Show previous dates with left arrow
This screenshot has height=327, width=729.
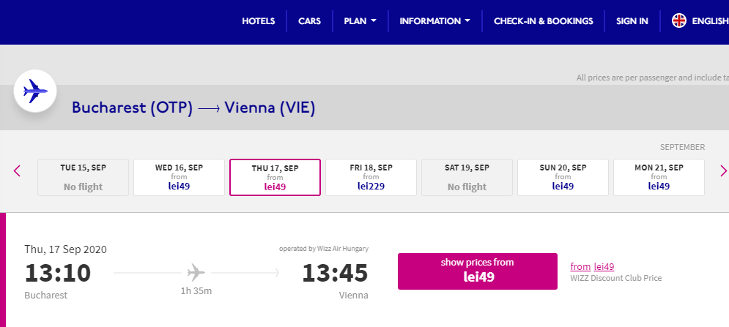[x=18, y=171]
